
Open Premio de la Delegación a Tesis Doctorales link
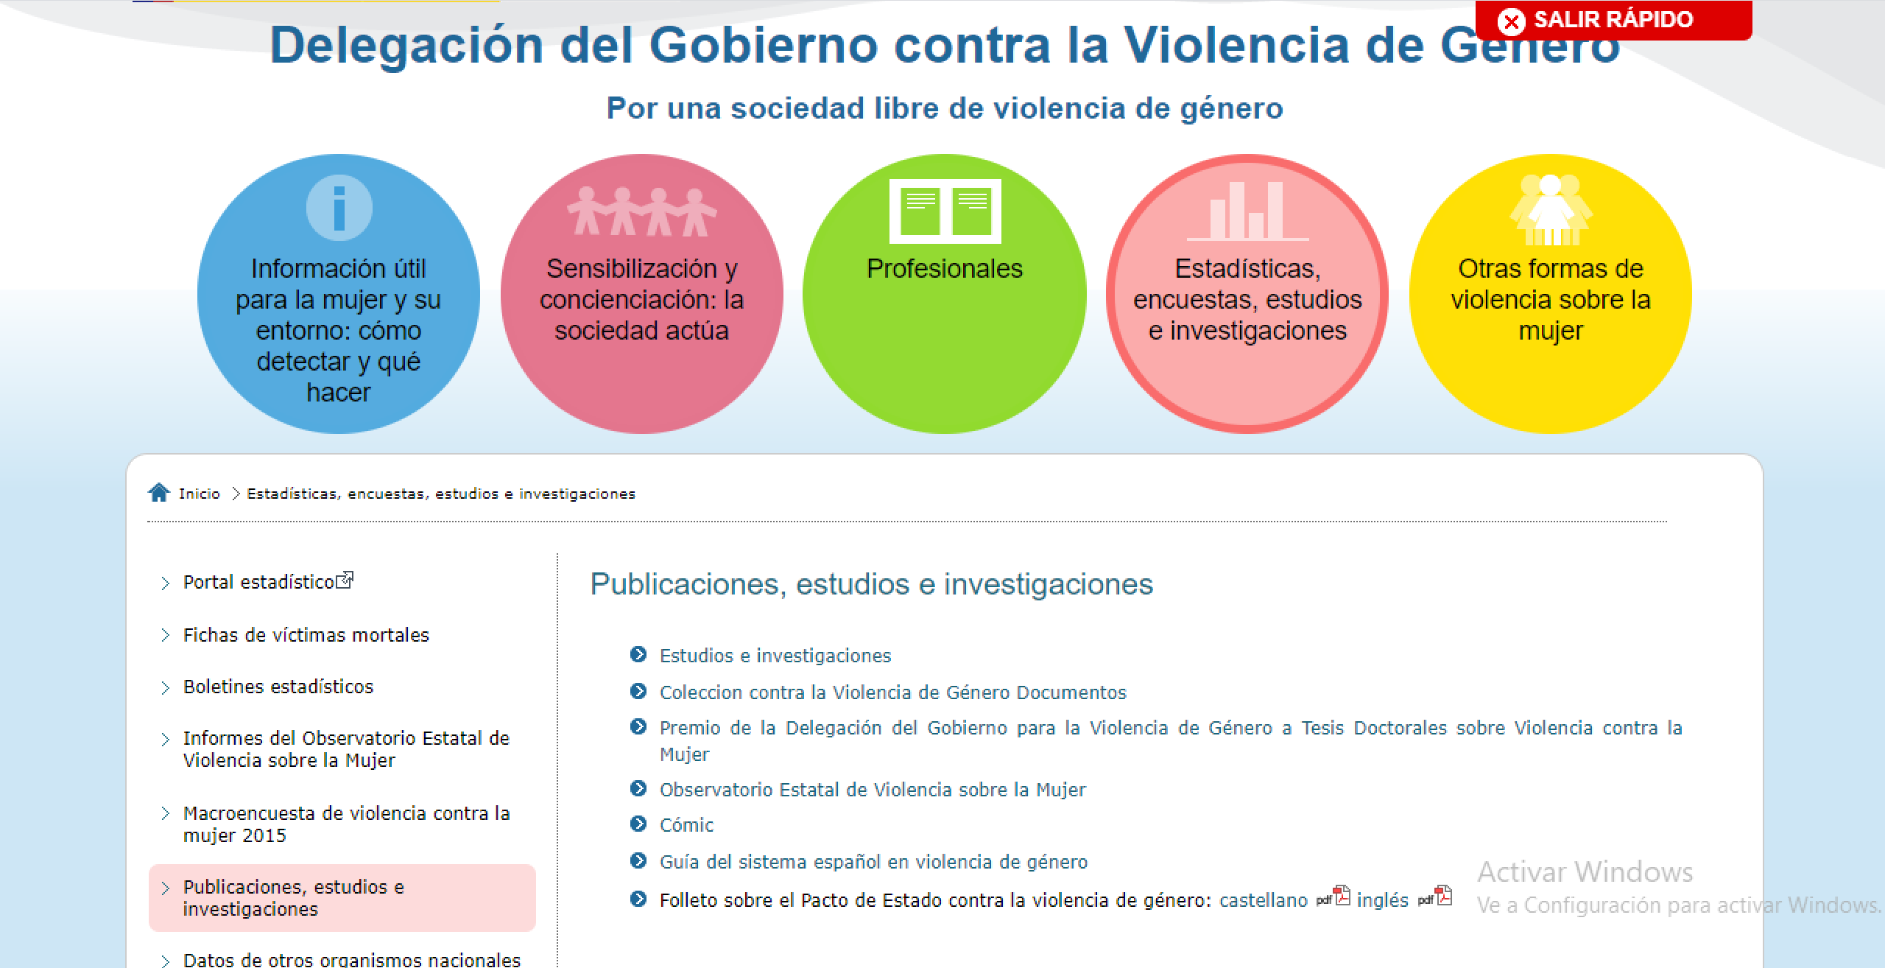click(x=1171, y=740)
